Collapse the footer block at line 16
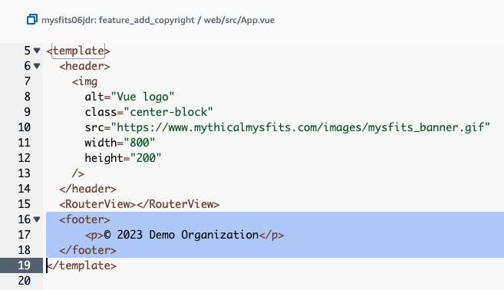The image size is (504, 290). (37, 219)
